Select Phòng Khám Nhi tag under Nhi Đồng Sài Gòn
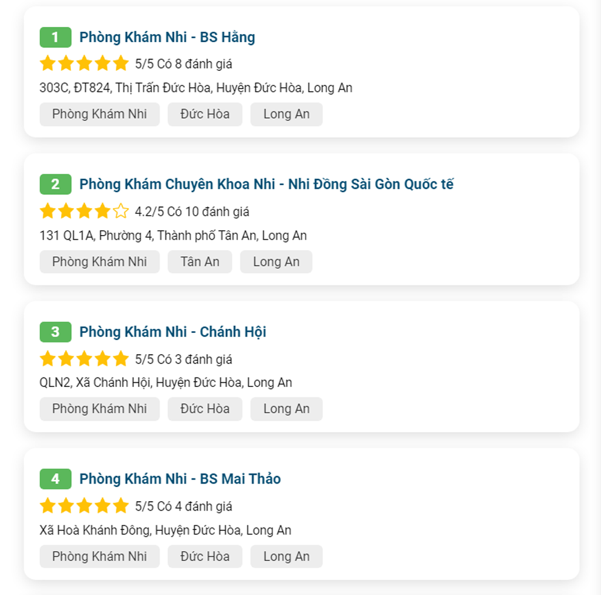Screen dimensions: 601x595 tap(100, 262)
